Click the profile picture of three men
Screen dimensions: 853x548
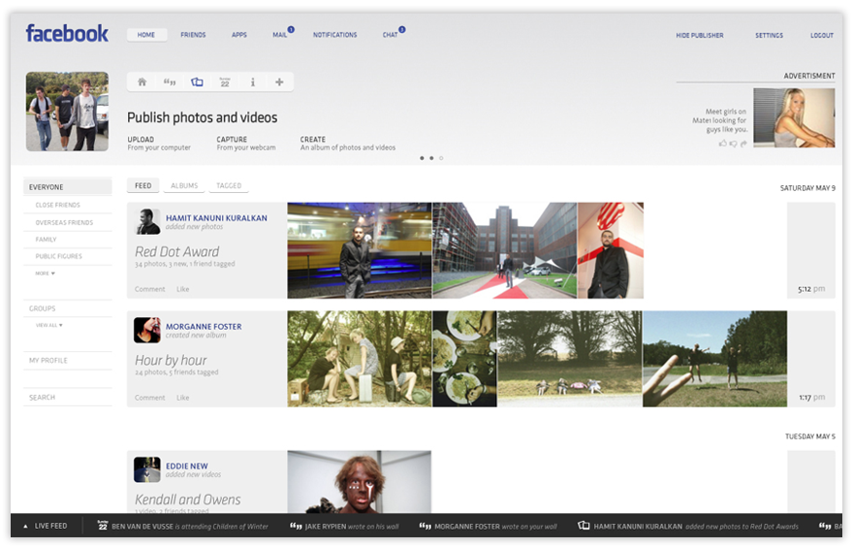pos(67,112)
